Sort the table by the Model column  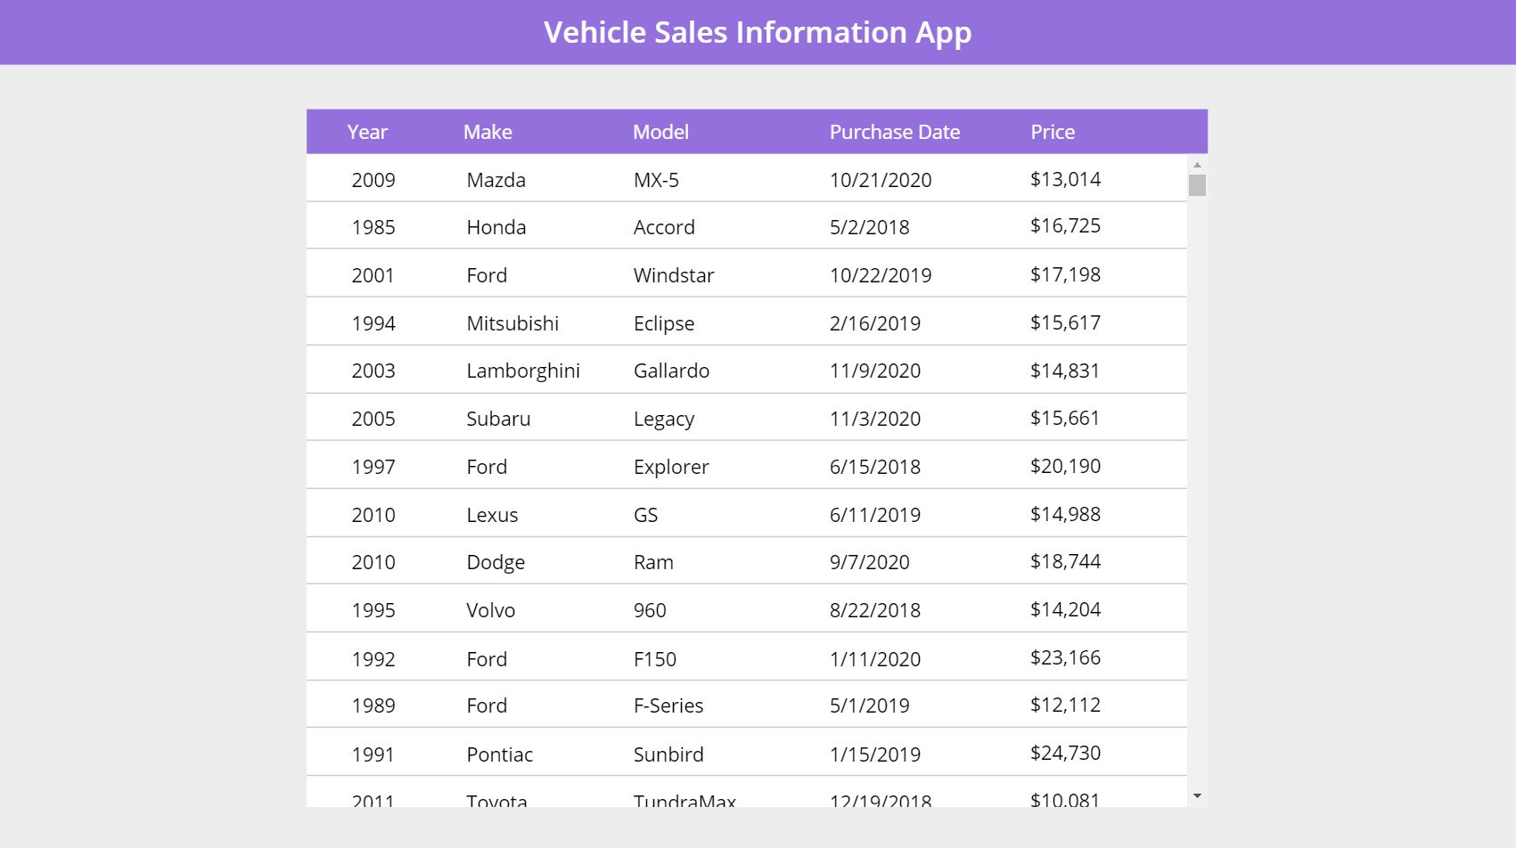click(660, 131)
